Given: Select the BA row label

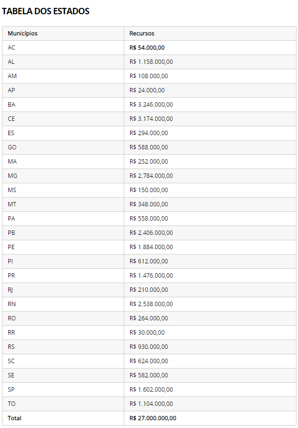Looking at the screenshot, I should 11,105.
